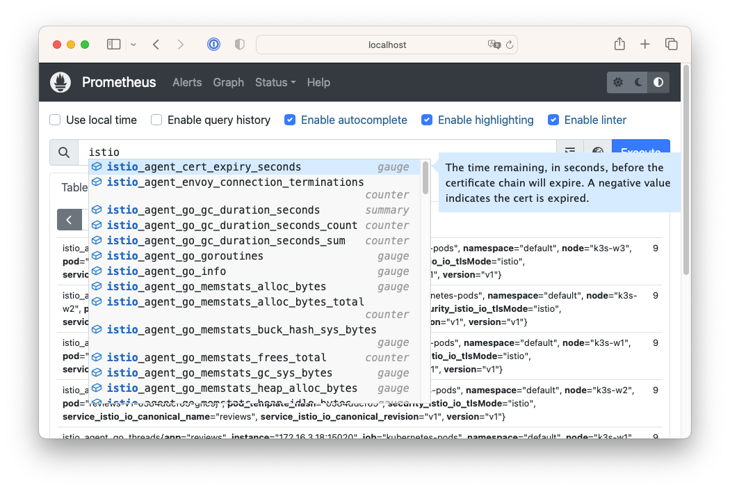Viewport: 730px width, 490px height.
Task: Pick the istio_agent_go_gc_duration_seconds summary suggestion
Action: click(254, 210)
